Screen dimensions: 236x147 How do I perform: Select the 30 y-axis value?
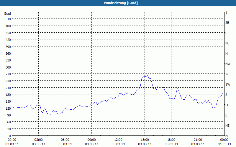tap(9, 129)
